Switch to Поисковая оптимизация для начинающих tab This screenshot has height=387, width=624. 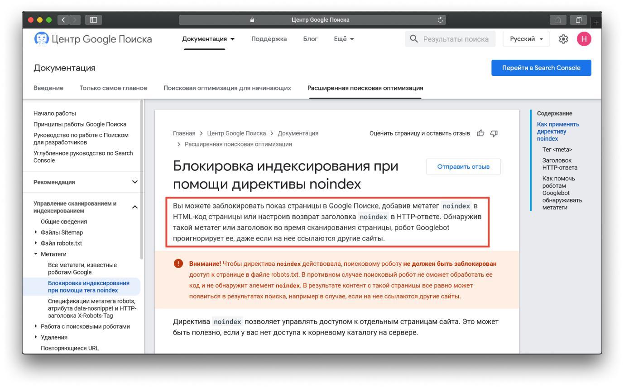tap(227, 88)
